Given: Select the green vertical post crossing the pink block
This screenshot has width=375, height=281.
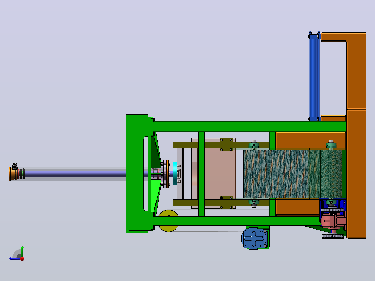Looking at the screenshot, I should [x=202, y=174].
